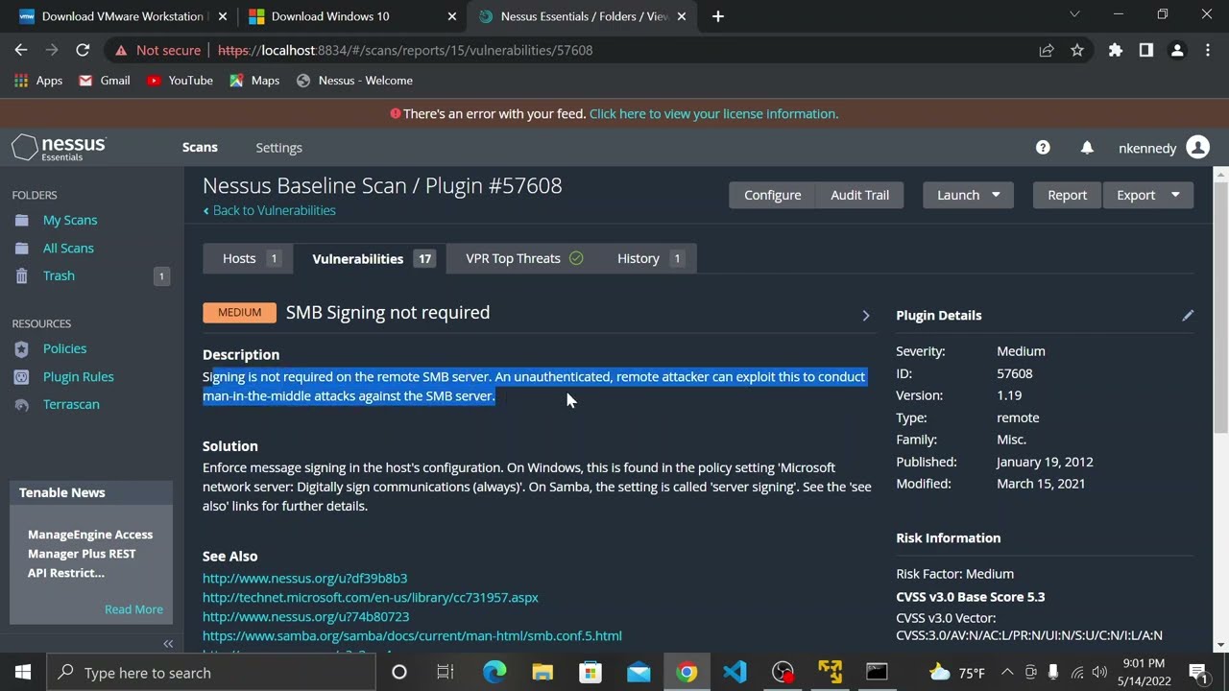Select the Vulnerabilities tab
The image size is (1229, 691).
point(372,258)
